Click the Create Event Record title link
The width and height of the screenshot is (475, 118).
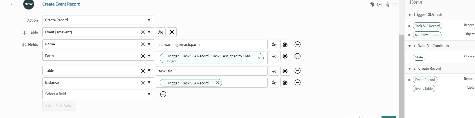click(x=61, y=4)
